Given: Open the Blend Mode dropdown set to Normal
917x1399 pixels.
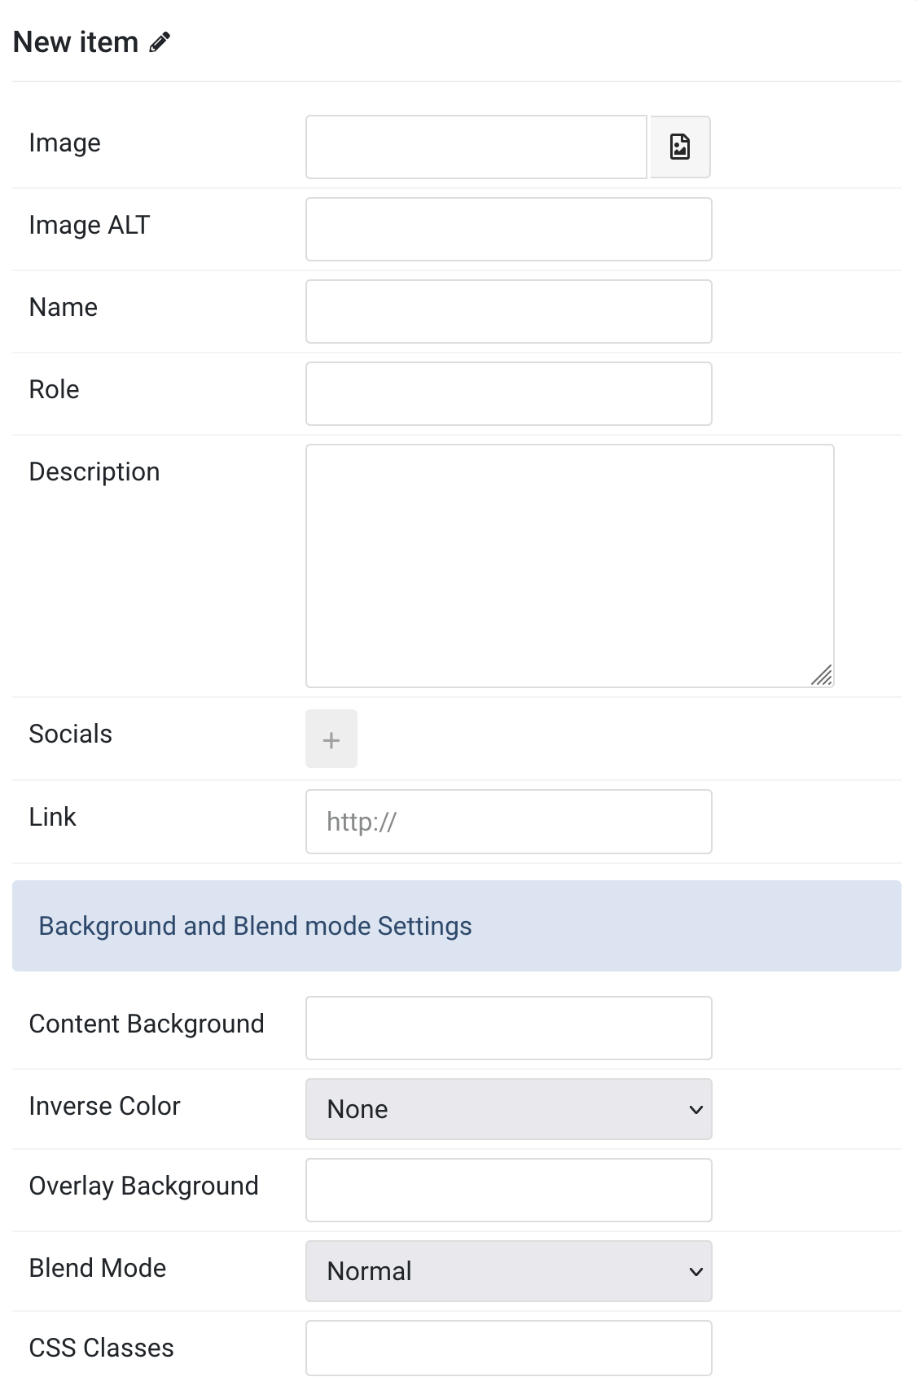Looking at the screenshot, I should pyautogui.click(x=509, y=1271).
